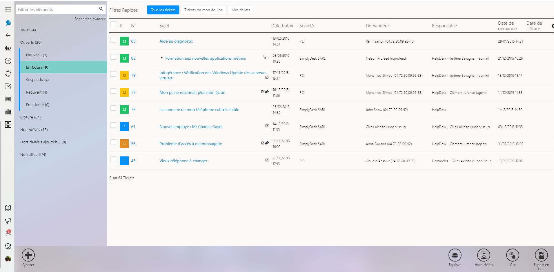Open the barcode inventory icon in sidebar
Image resolution: width=554 pixels, height=272 pixels.
point(8,99)
